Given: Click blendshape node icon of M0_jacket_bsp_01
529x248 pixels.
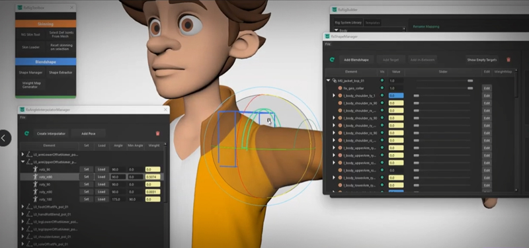Looking at the screenshot, I should tap(335, 81).
